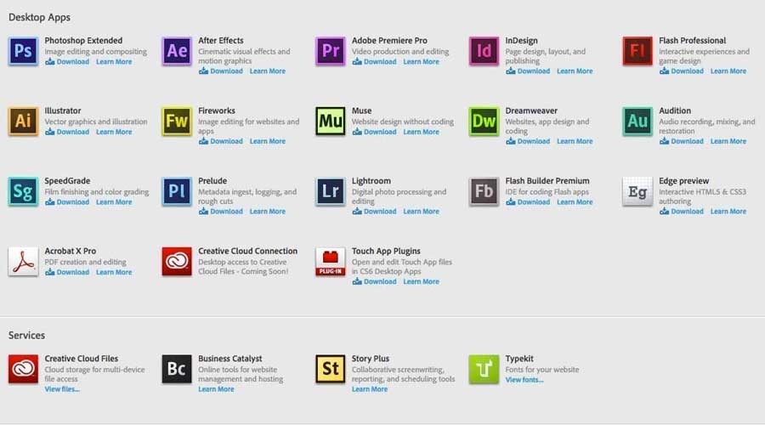765x425 pixels.
Task: Click the Story Plus St icon
Action: 331,369
